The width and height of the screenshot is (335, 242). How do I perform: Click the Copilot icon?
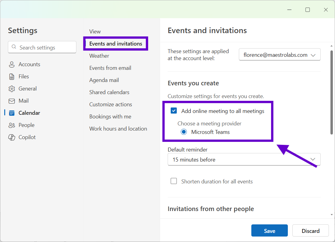click(x=12, y=137)
